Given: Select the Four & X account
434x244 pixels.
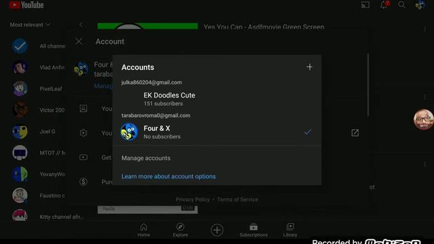Looking at the screenshot, I should 217,132.
